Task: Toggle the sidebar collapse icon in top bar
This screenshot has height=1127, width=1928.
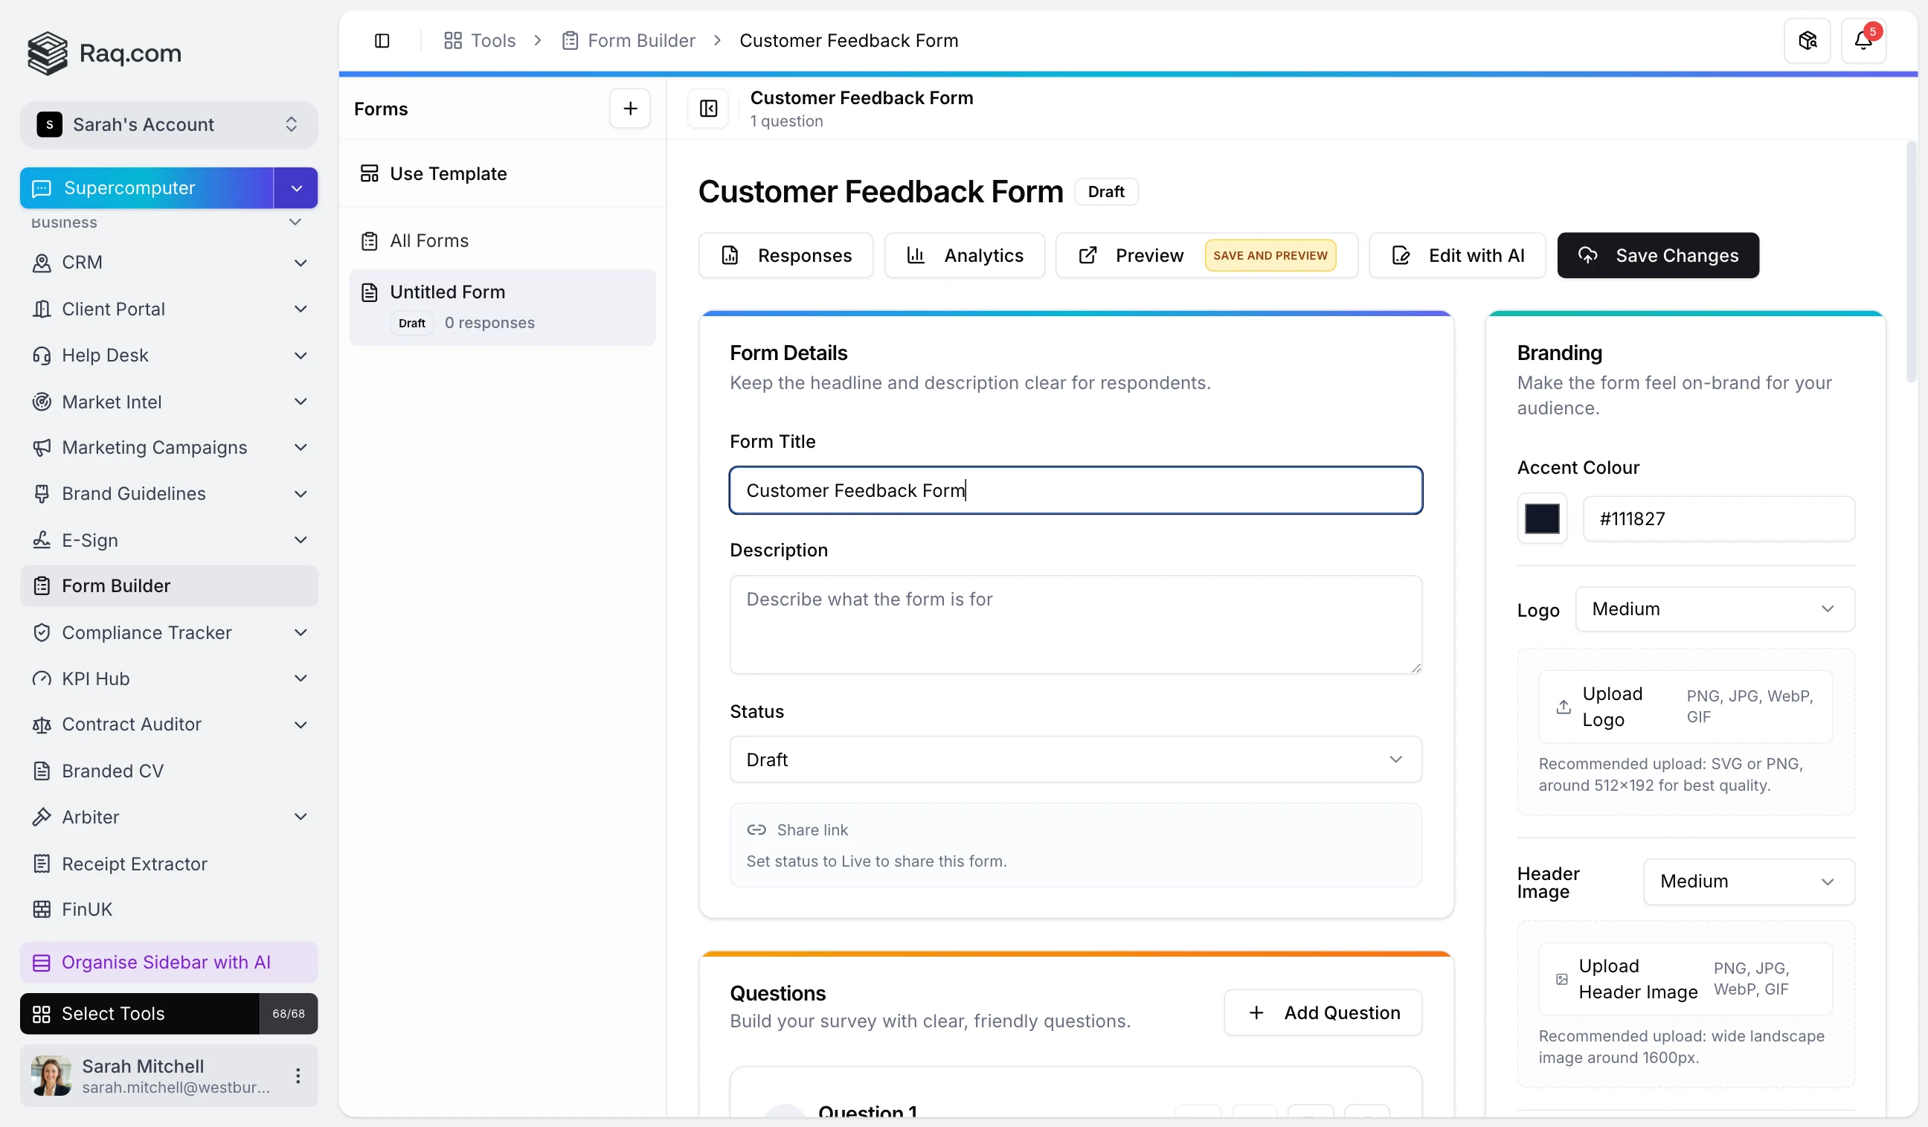Action: point(382,41)
